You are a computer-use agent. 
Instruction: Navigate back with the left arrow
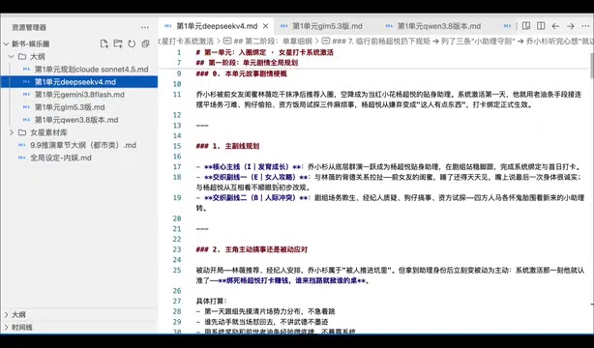click(555, 26)
